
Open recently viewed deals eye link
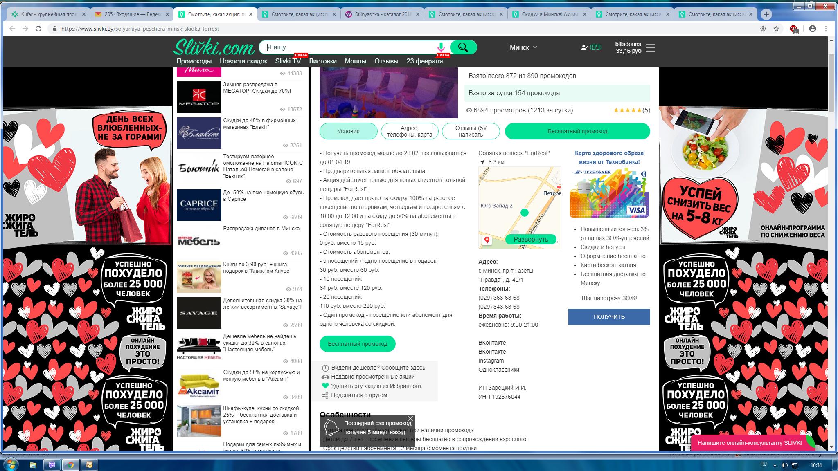click(325, 377)
